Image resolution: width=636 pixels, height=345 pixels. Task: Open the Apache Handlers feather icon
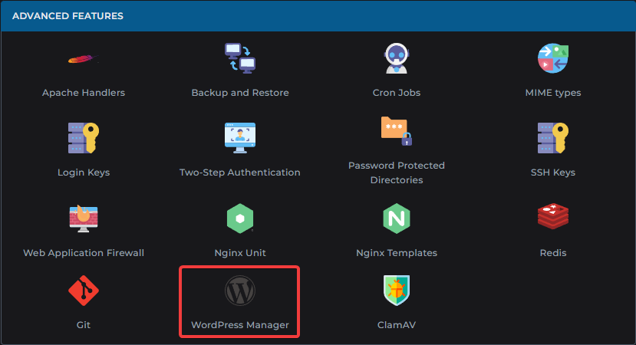point(83,59)
